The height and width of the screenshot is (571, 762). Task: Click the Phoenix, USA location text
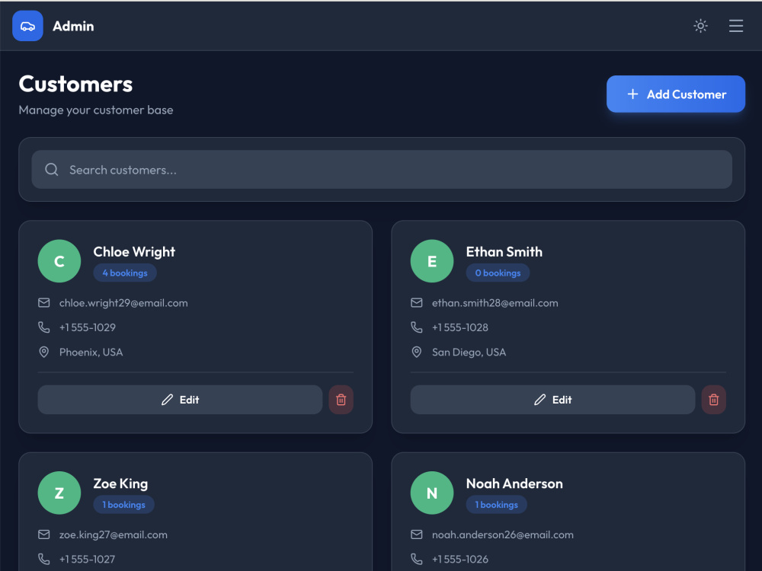[x=91, y=352]
